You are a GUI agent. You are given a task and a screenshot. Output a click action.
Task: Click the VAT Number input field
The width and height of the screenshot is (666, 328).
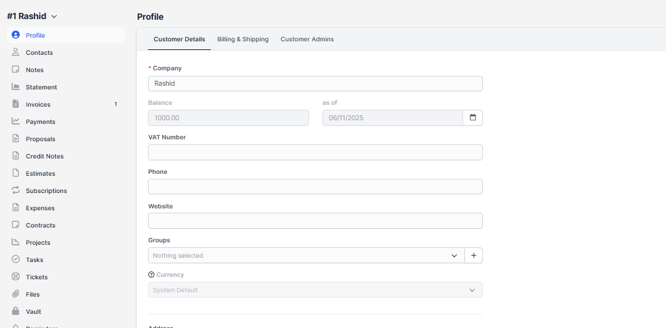(x=315, y=152)
